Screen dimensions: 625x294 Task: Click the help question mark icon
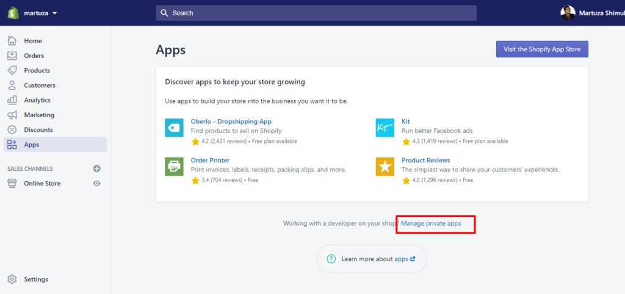(331, 259)
